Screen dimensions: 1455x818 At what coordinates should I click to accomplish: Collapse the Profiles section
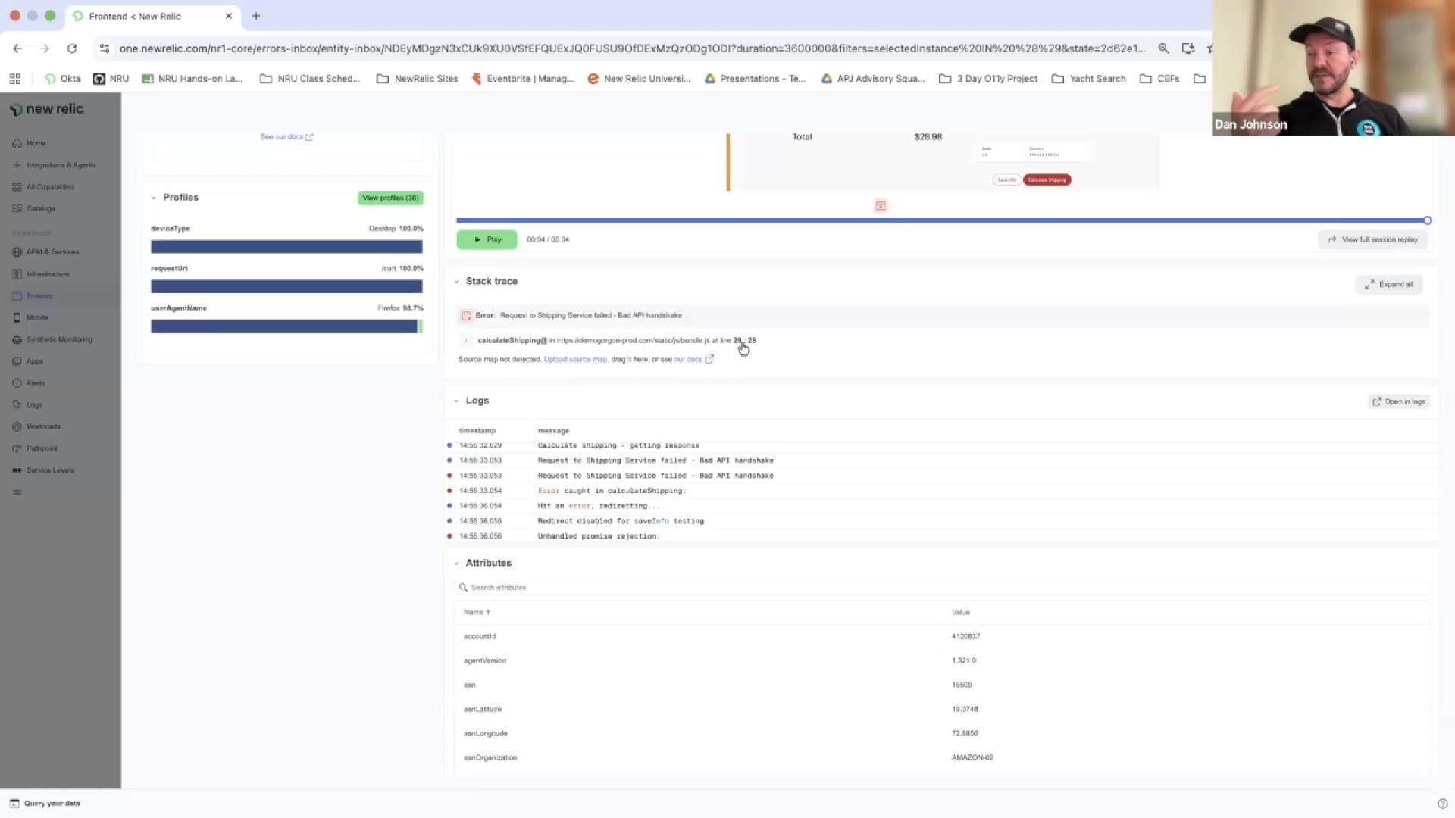point(154,198)
